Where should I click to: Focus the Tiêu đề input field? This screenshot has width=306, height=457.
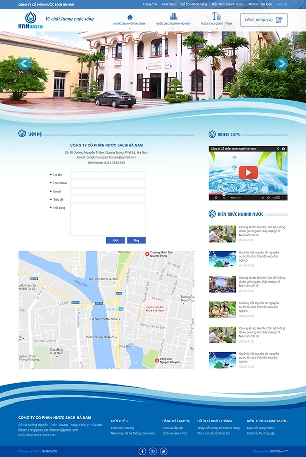click(108, 199)
